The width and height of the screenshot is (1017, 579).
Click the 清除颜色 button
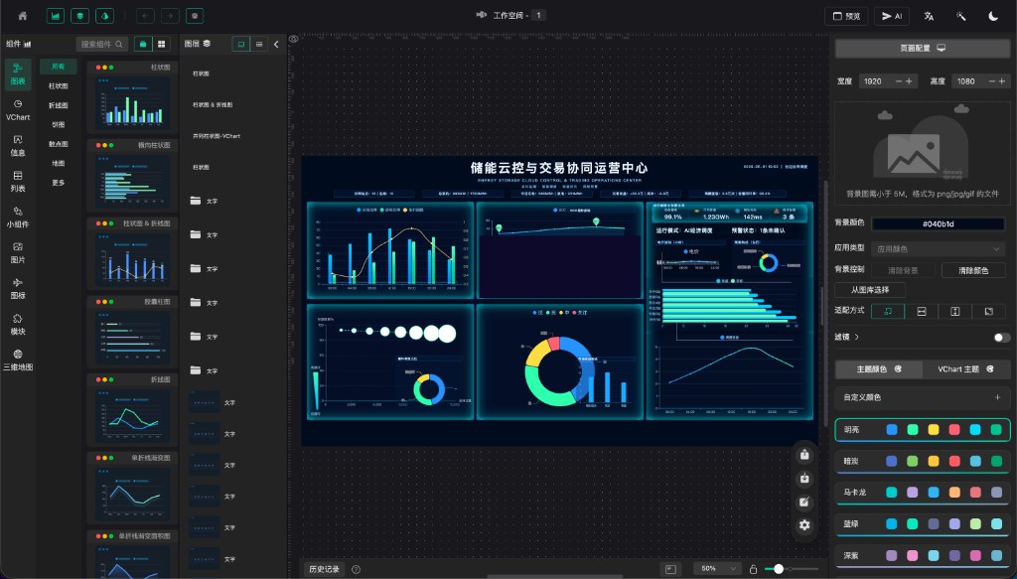coord(973,270)
